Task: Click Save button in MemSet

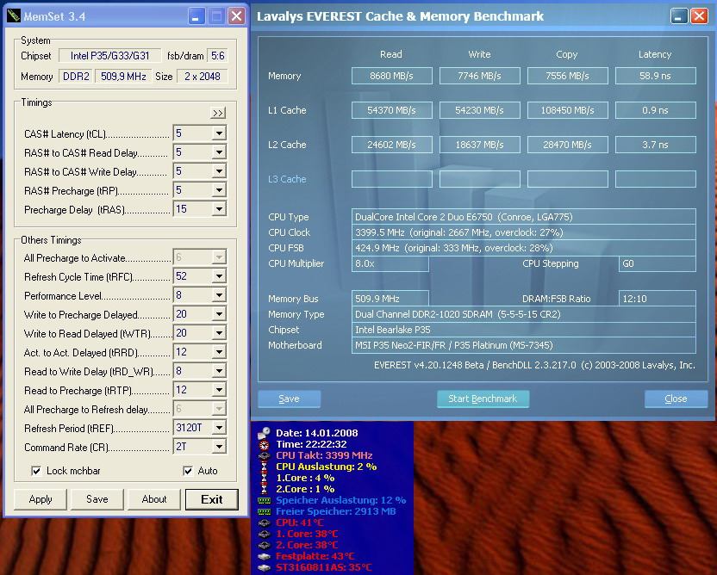Action: [97, 499]
